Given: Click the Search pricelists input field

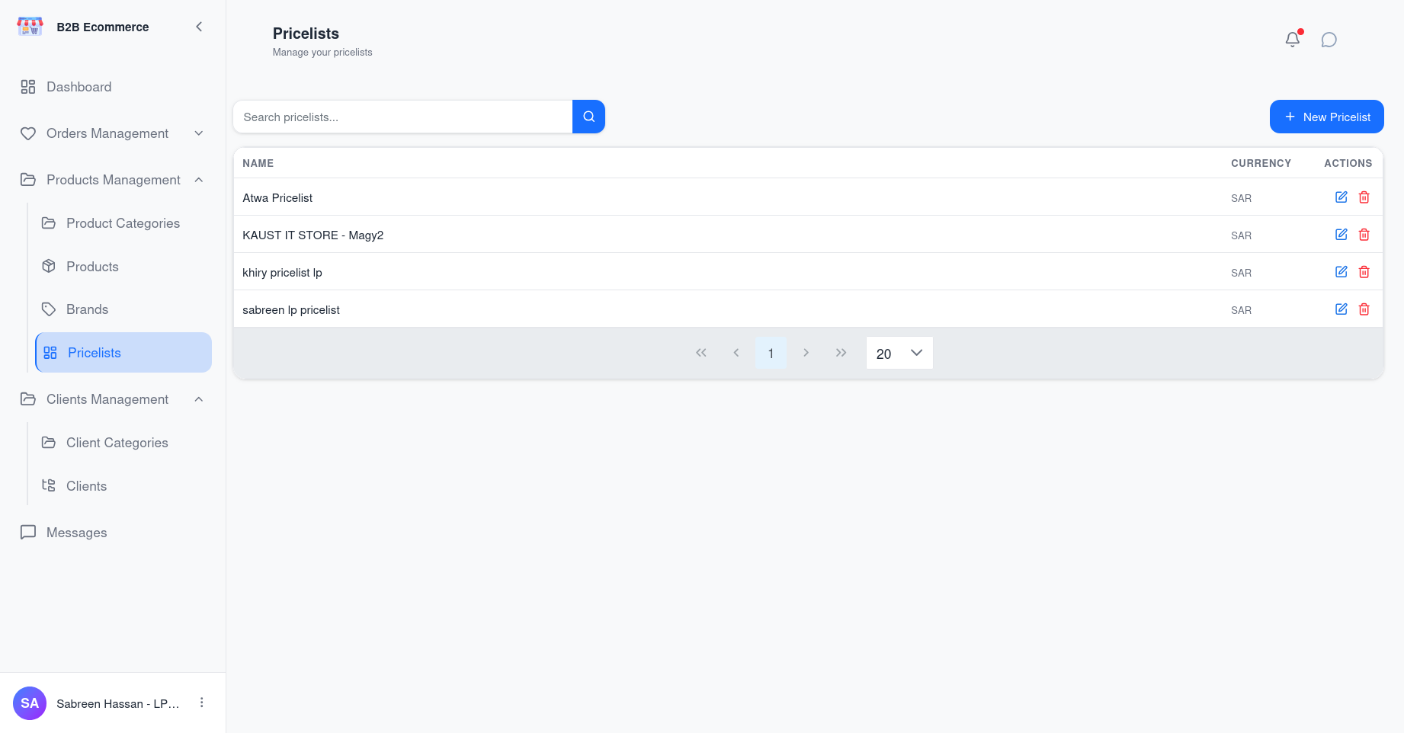Looking at the screenshot, I should click(x=402, y=117).
